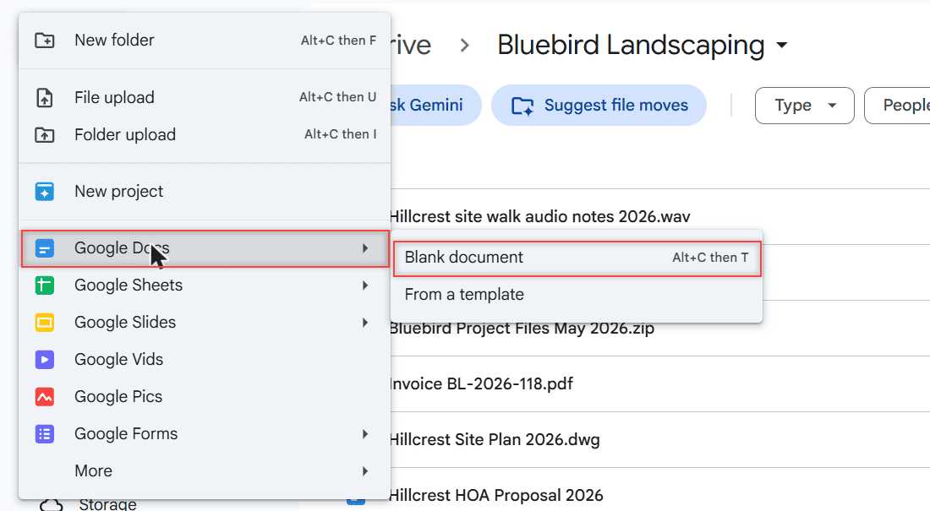
Task: Choose From a template option
Action: point(577,295)
